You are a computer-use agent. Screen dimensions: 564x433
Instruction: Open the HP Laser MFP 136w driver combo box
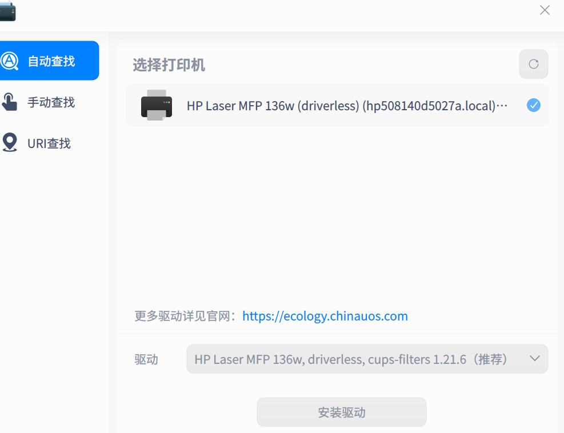coord(367,359)
